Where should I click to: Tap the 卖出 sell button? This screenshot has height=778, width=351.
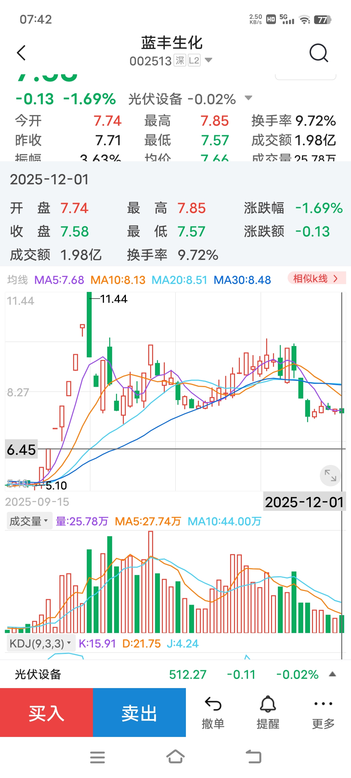(x=139, y=713)
